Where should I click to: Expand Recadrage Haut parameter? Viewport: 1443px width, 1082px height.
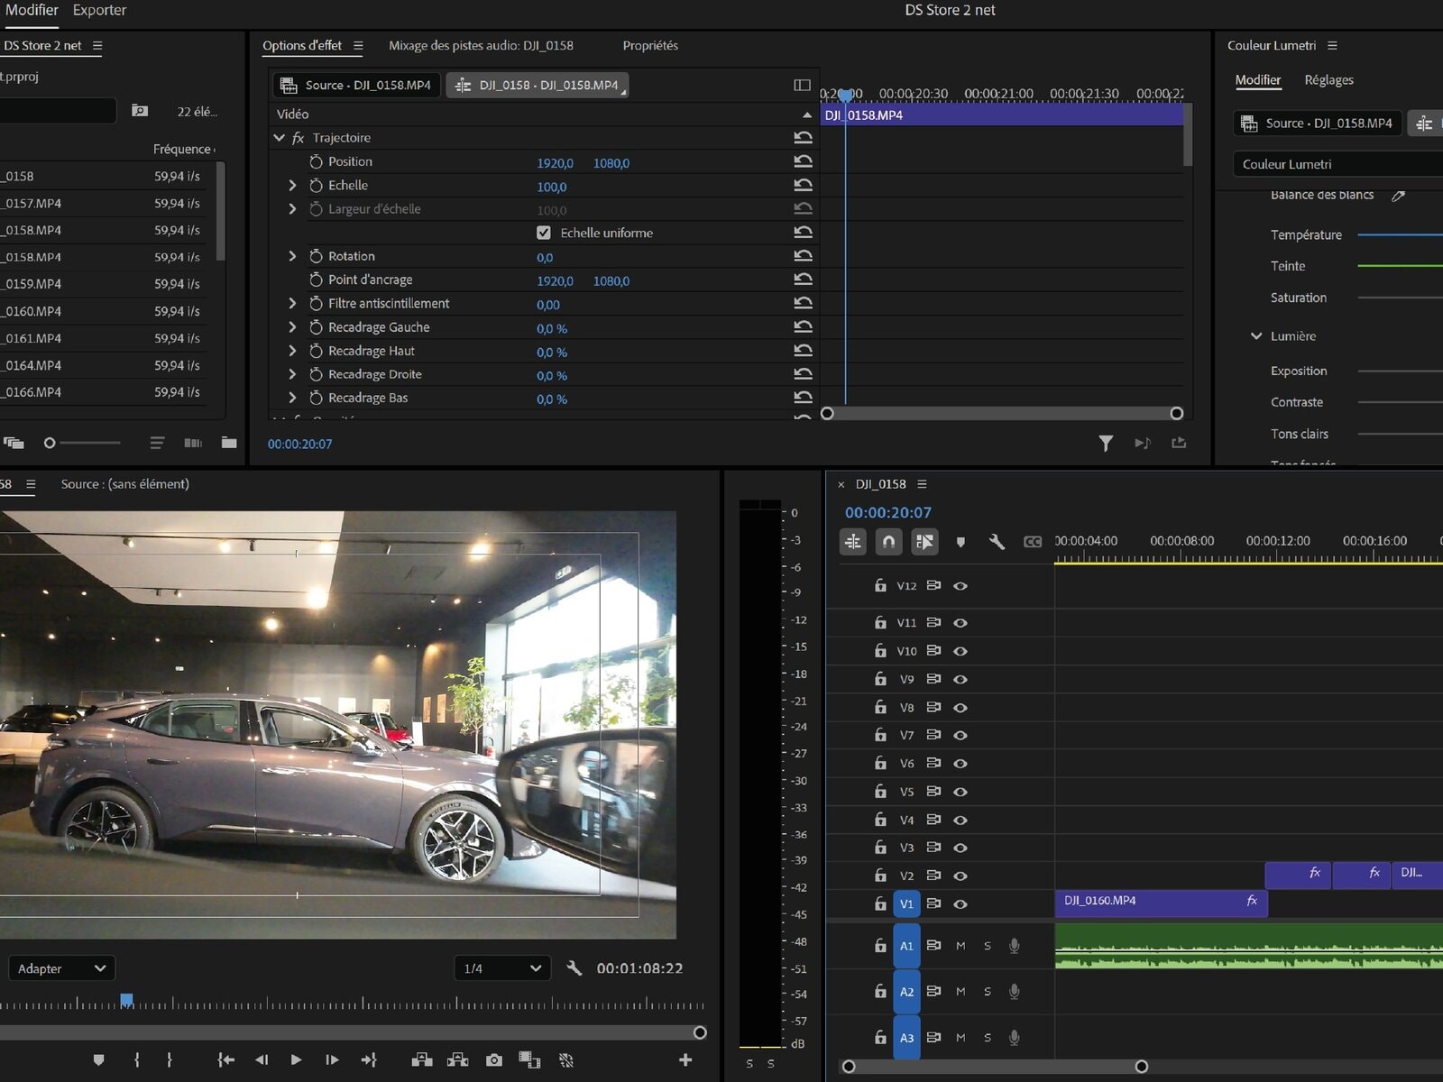292,351
